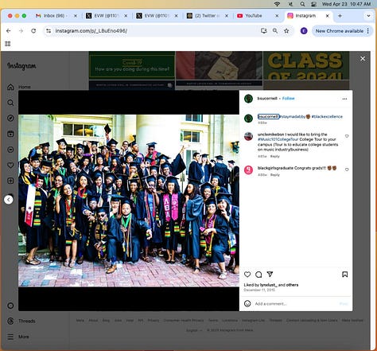Switch to the Inbox (96) Gmail tab

click(56, 16)
